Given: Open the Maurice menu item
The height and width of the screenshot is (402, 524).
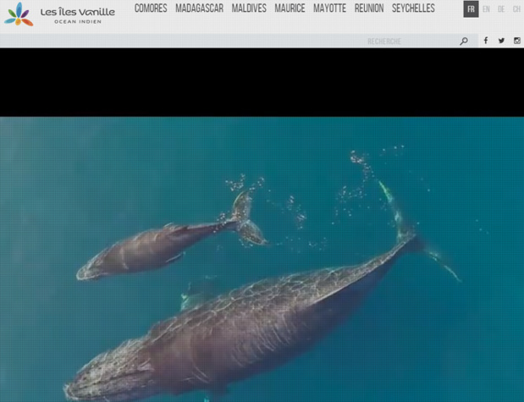Looking at the screenshot, I should [x=290, y=8].
